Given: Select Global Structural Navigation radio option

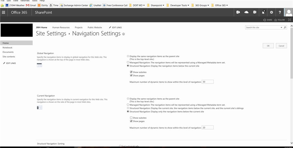Looking at the screenshot, I should tap(128, 66).
